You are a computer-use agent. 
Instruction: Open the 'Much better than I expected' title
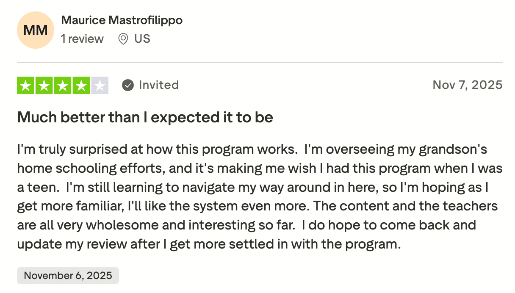[145, 117]
